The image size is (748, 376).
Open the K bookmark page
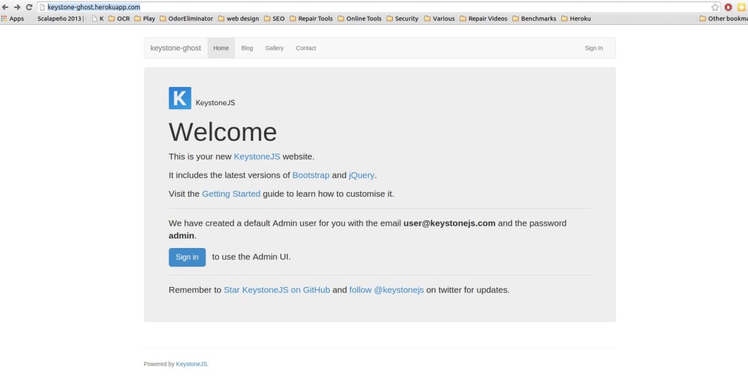(x=98, y=19)
